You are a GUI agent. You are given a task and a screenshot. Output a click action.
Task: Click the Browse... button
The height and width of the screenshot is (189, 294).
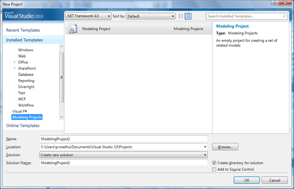[x=225, y=147]
